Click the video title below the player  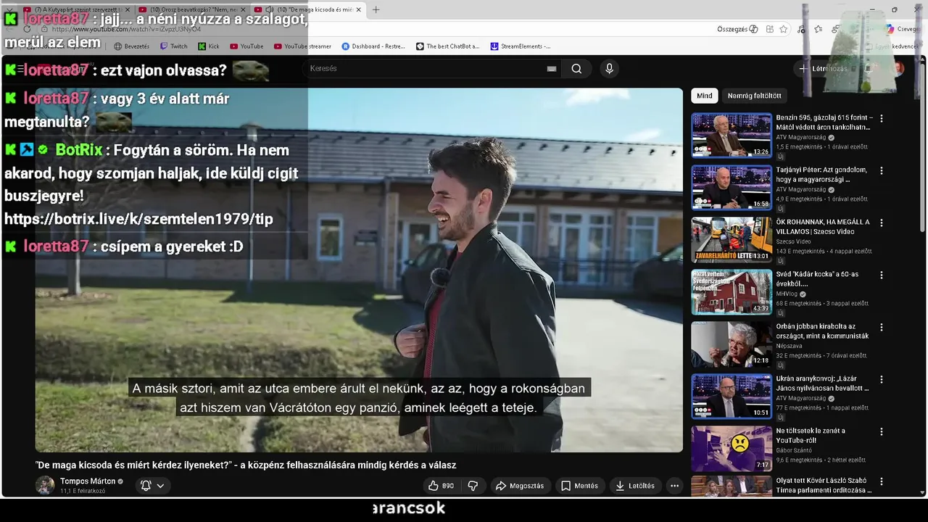(x=246, y=465)
